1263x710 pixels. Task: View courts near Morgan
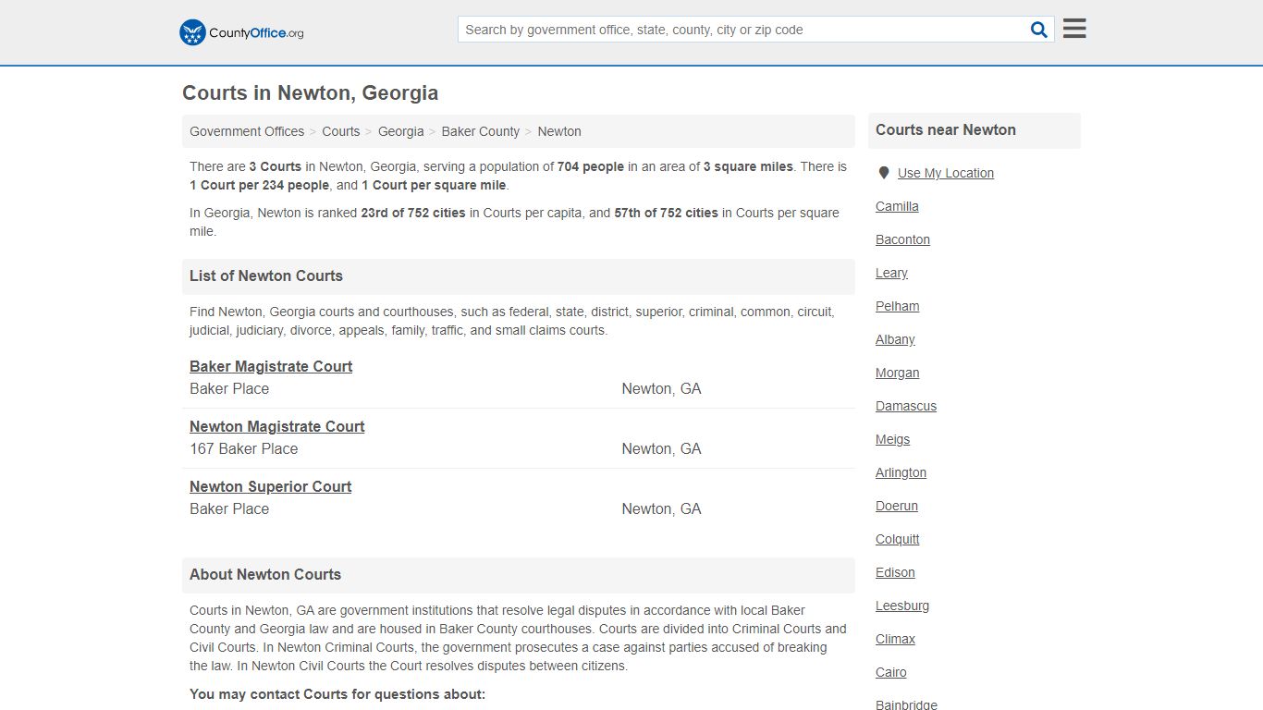897,373
